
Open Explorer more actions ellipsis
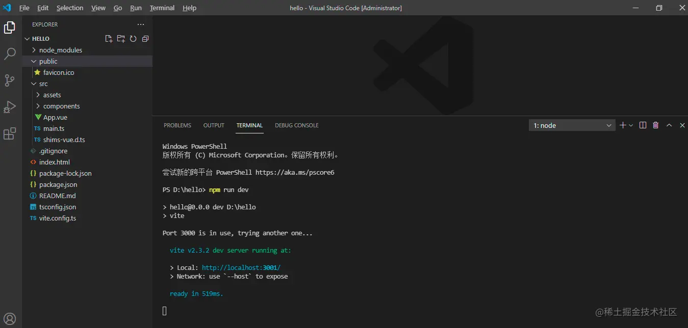point(141,24)
